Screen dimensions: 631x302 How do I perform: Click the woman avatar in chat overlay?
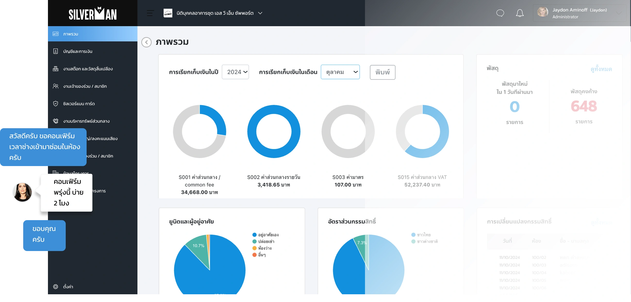pos(22,192)
